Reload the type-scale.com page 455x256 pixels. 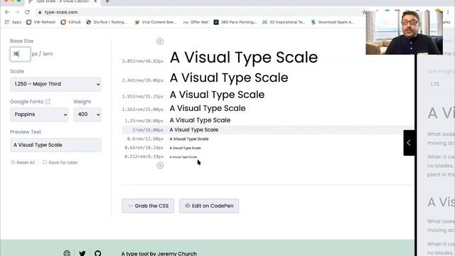pos(27,12)
